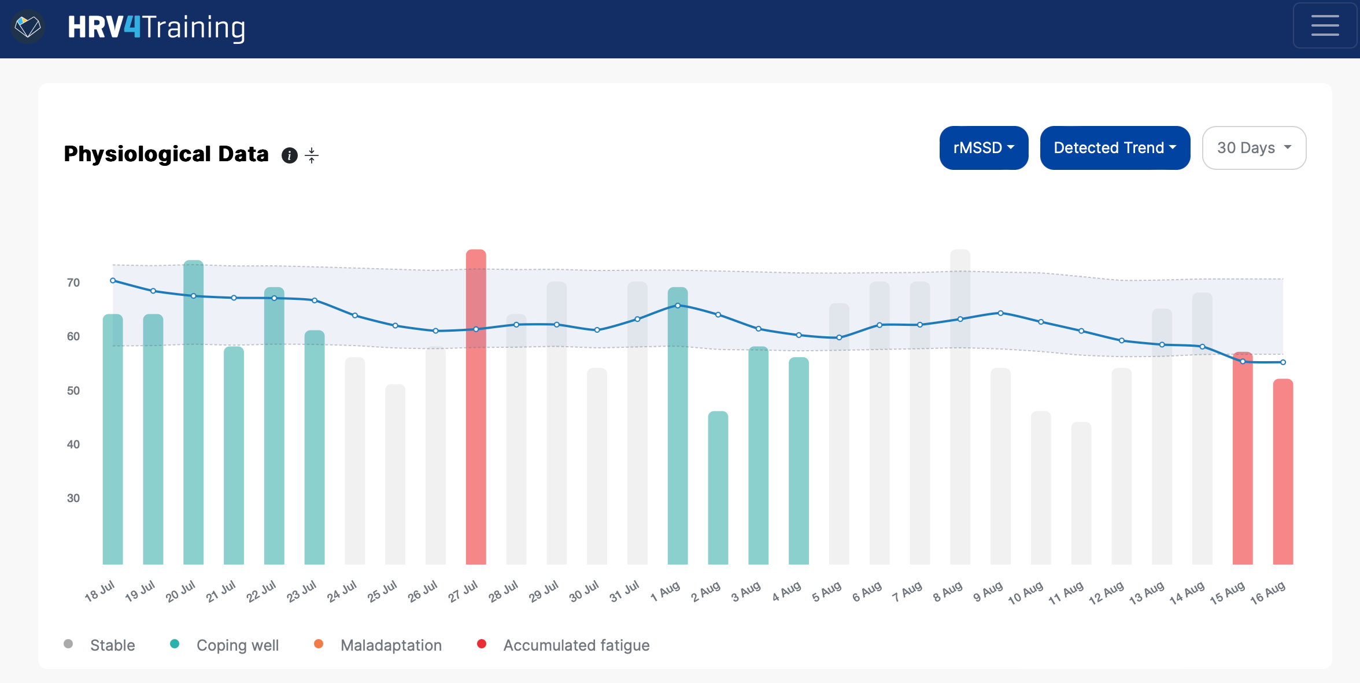This screenshot has width=1360, height=683.
Task: Open the rMSSD metric dropdown
Action: (983, 148)
